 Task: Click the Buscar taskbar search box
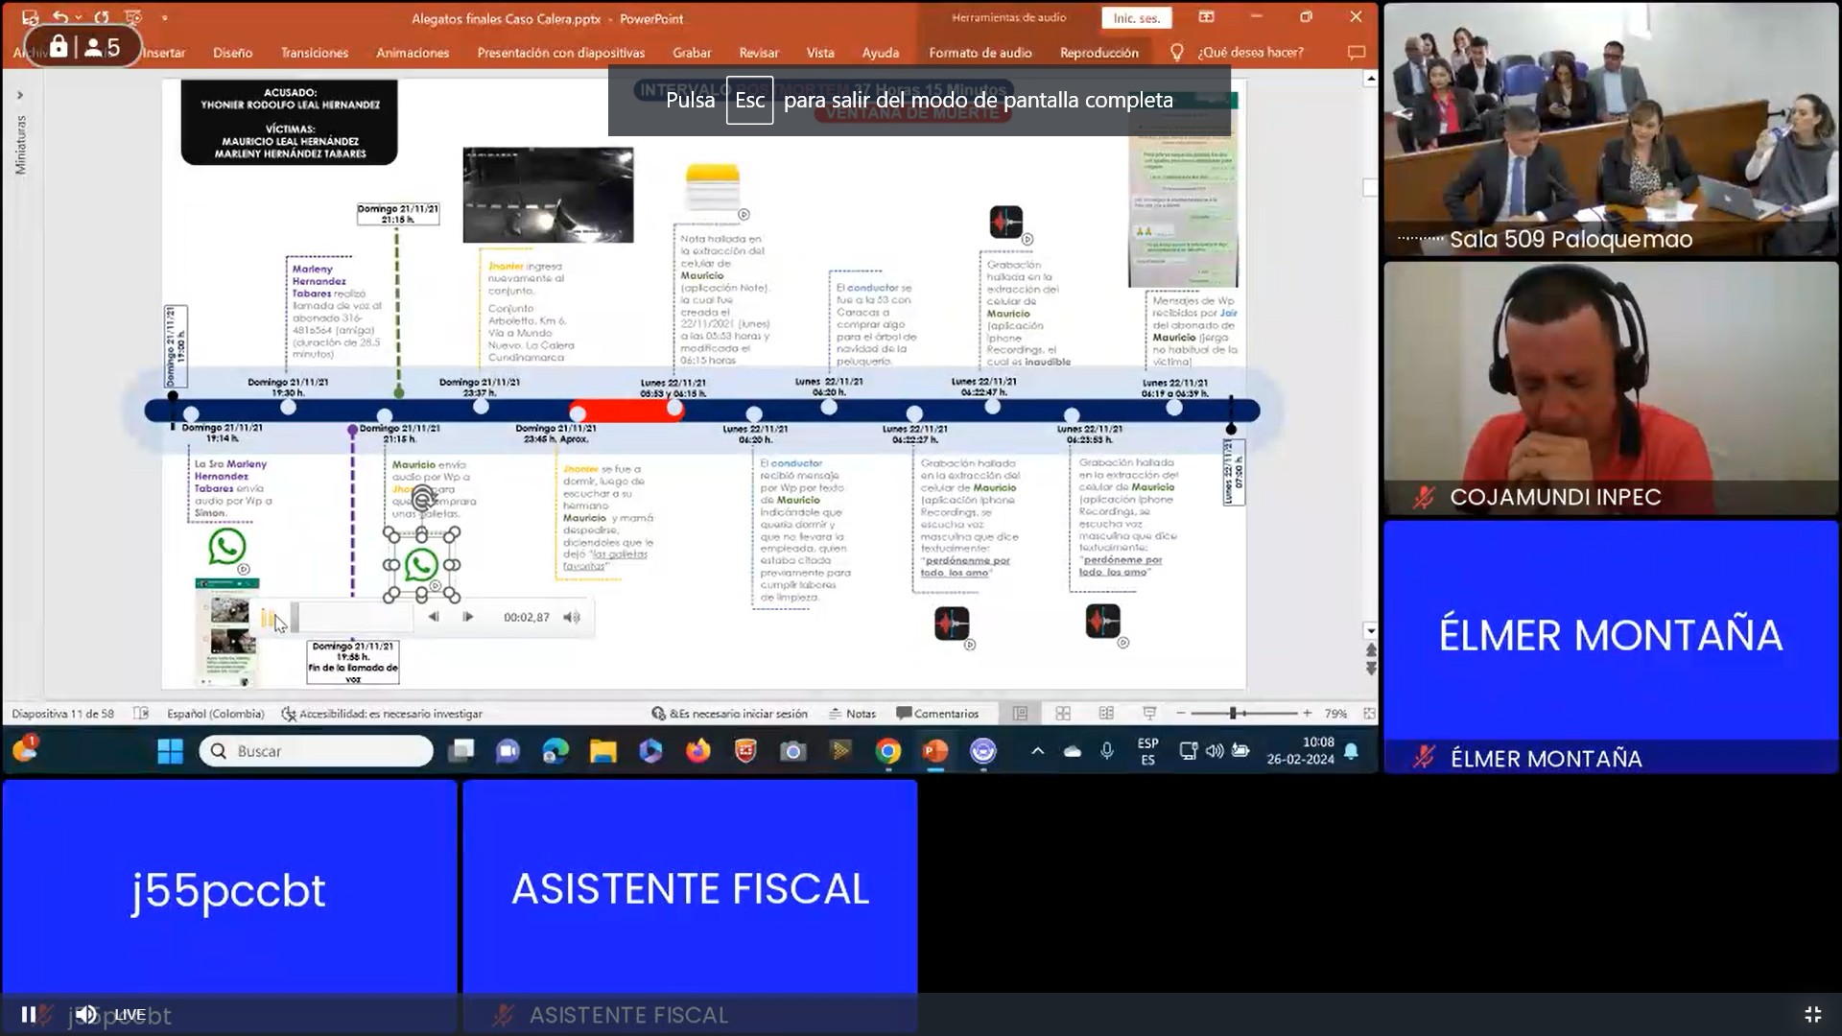(316, 751)
